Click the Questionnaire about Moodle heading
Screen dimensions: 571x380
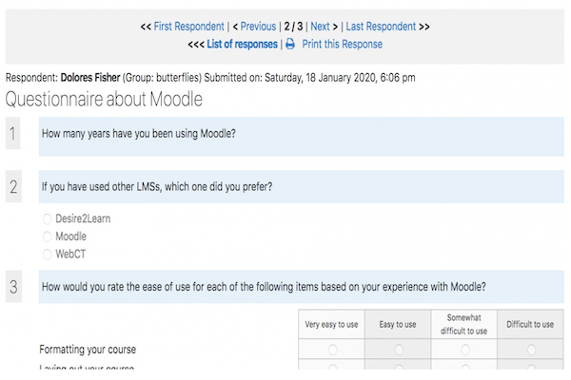[104, 99]
